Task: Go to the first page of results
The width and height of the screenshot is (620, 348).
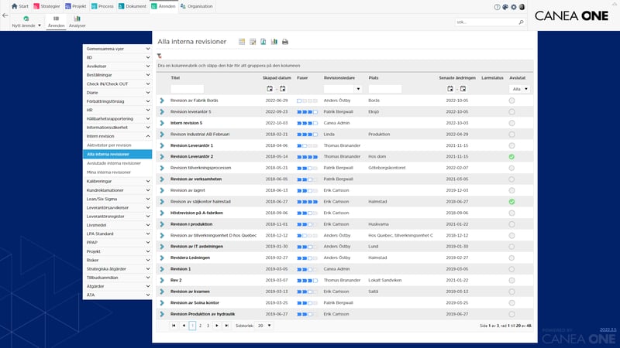Action: pos(174,326)
